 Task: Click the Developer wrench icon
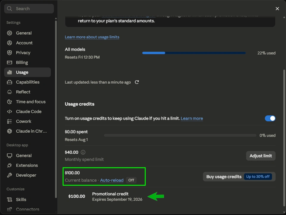click(10, 175)
